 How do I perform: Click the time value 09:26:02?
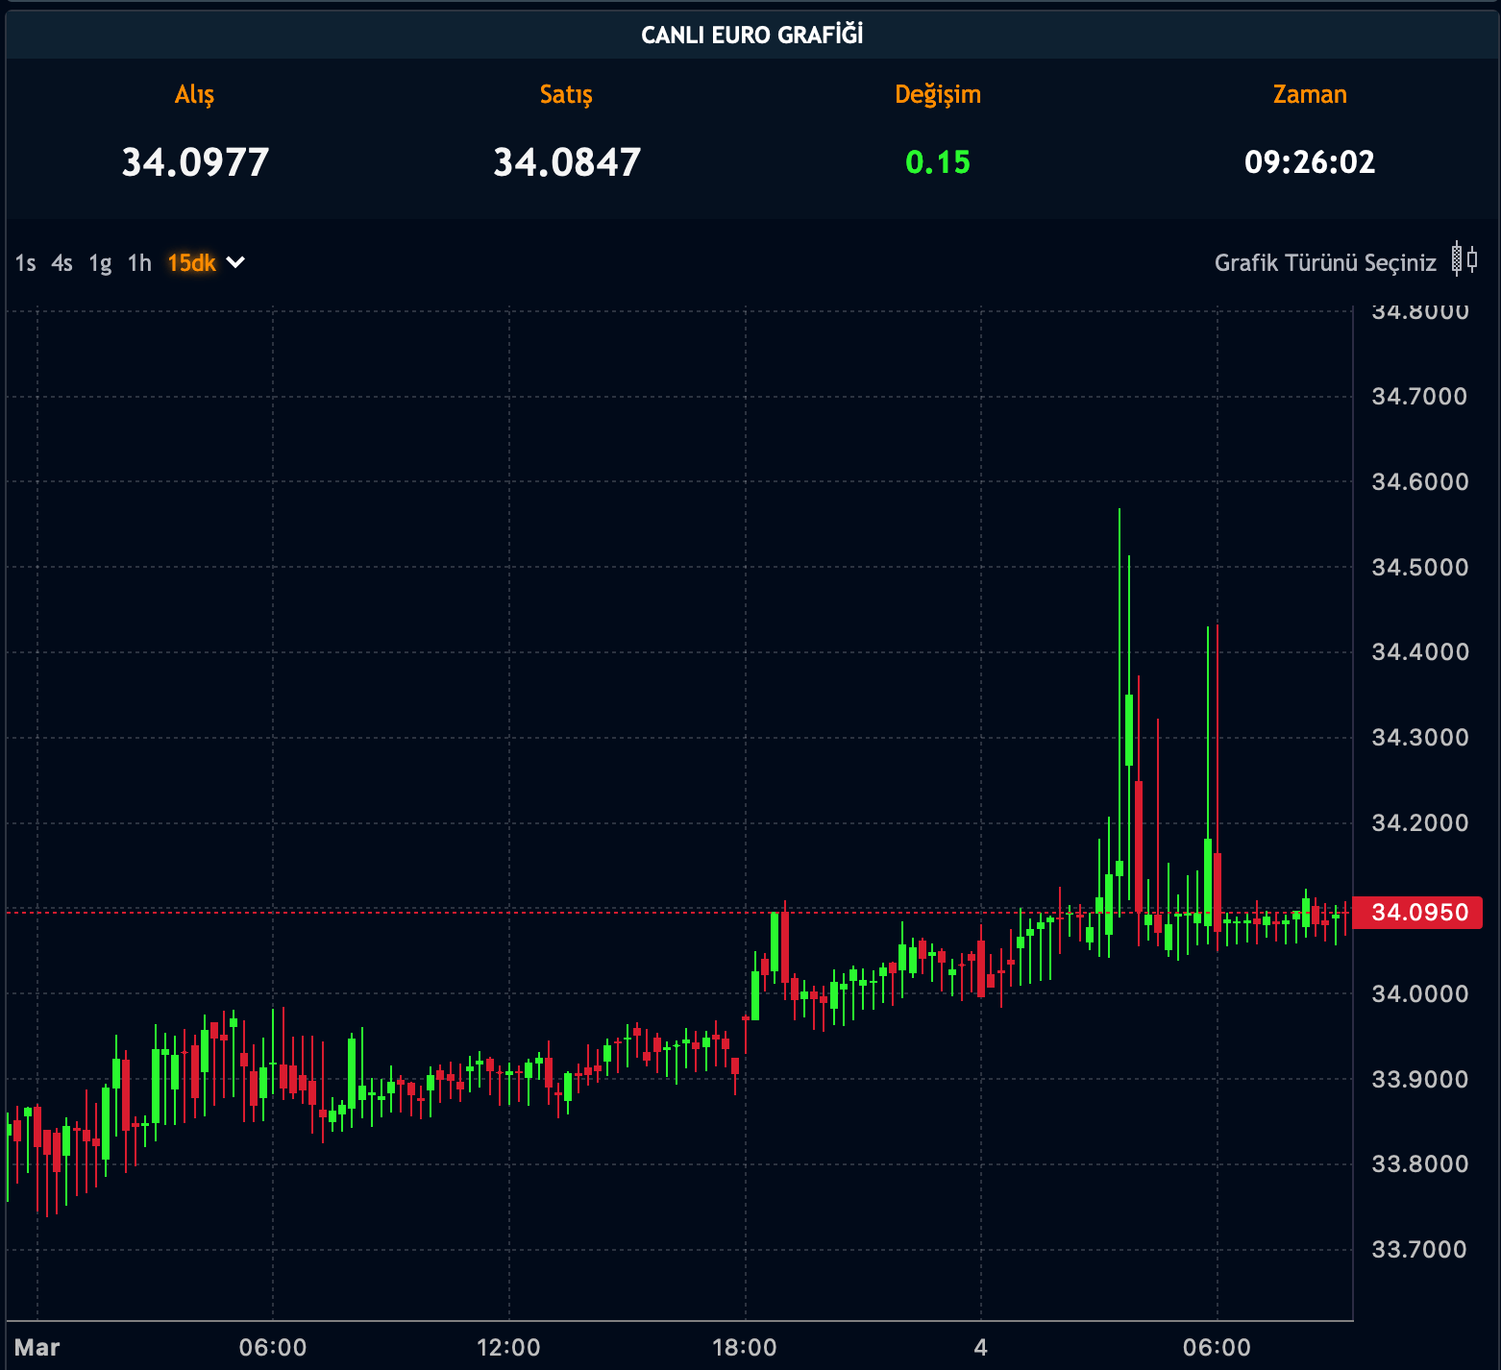pyautogui.click(x=1310, y=161)
